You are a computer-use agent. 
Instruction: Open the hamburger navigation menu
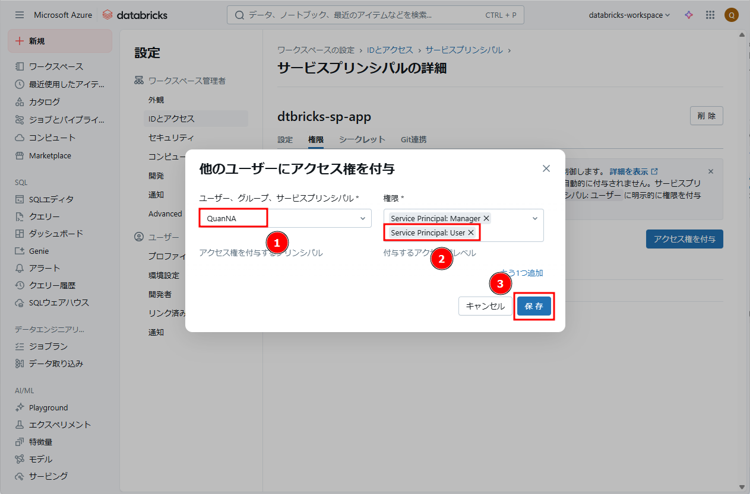[20, 15]
